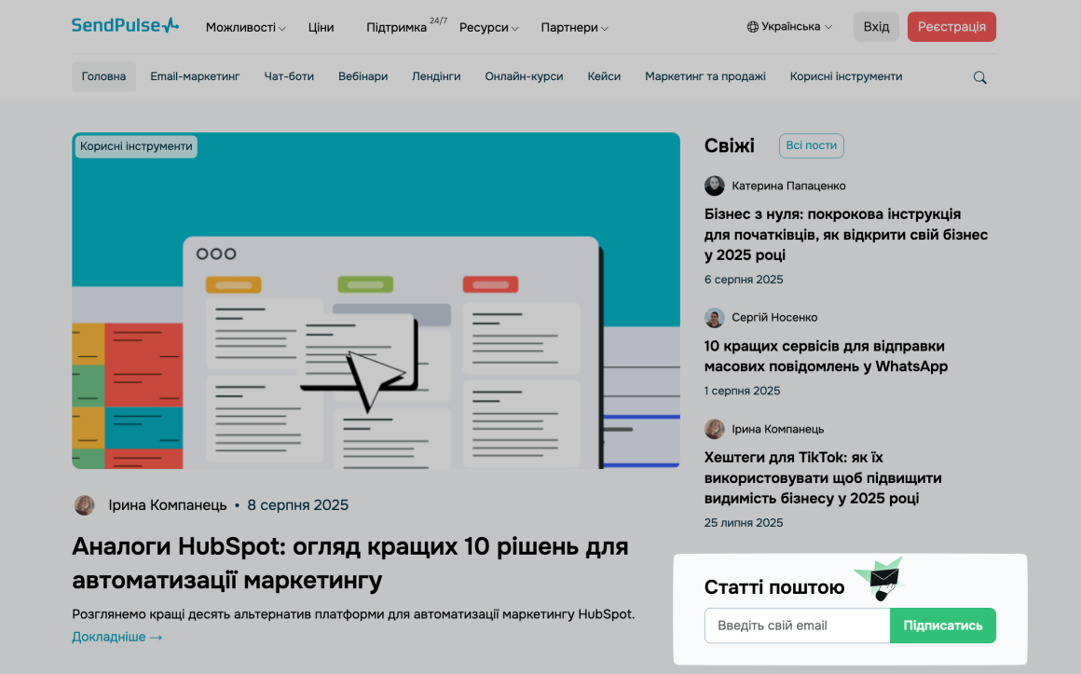Click the Реєстрація button

[951, 27]
